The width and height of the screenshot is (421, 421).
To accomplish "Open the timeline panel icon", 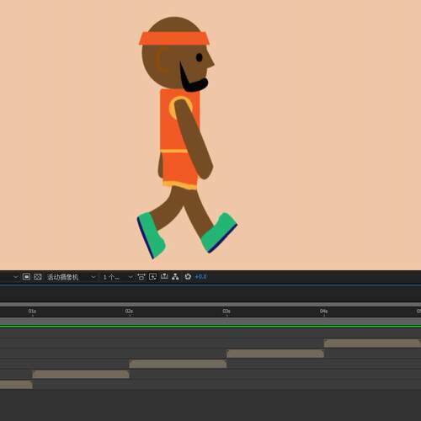I will tap(164, 277).
